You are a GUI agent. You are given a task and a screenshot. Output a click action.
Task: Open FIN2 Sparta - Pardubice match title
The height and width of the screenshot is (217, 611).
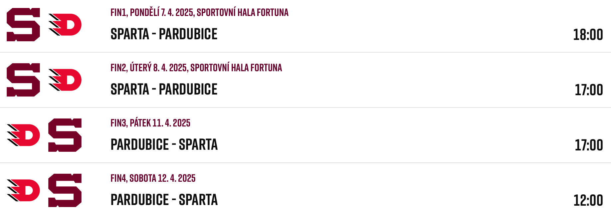(x=164, y=89)
